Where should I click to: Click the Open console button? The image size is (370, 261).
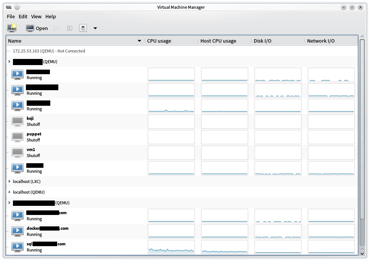[x=37, y=28]
